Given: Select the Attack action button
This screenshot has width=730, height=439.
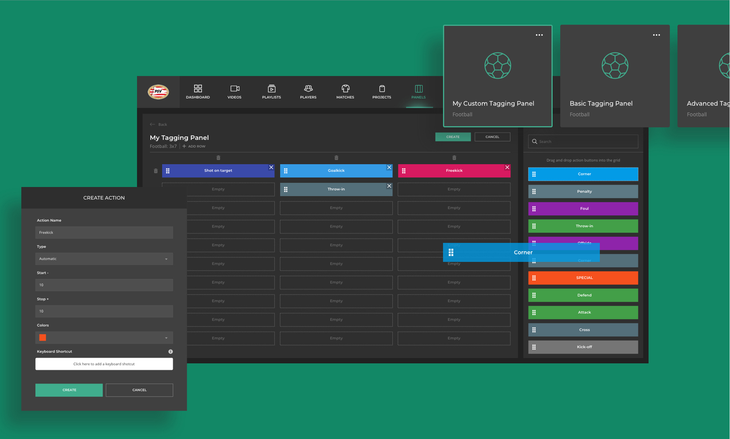Looking at the screenshot, I should tap(583, 312).
